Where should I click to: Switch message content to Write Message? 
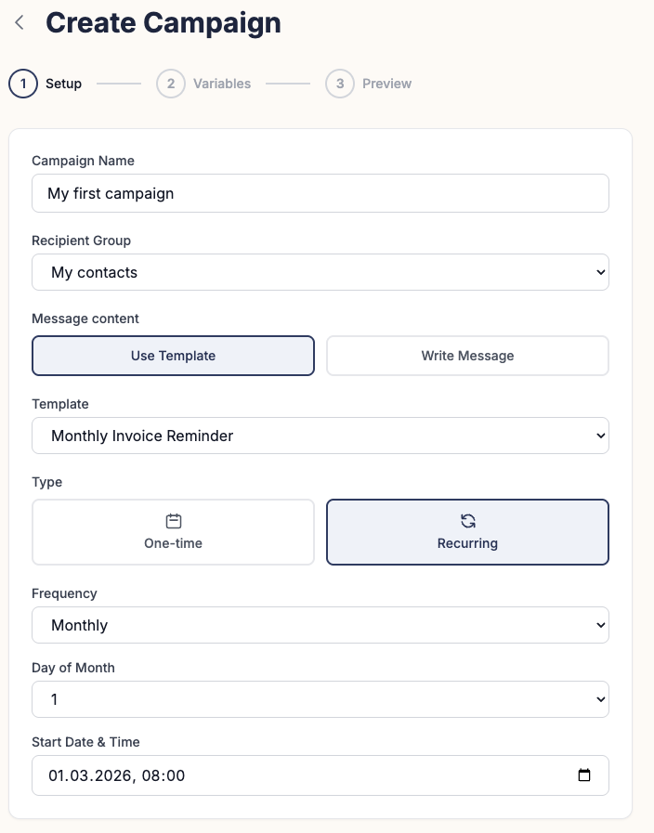point(467,356)
